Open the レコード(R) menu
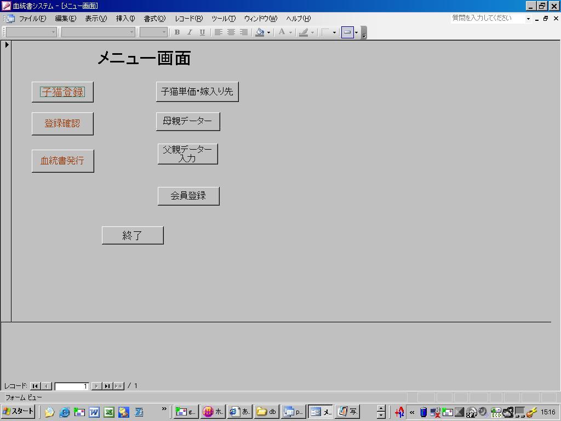The image size is (561, 421). tap(188, 19)
